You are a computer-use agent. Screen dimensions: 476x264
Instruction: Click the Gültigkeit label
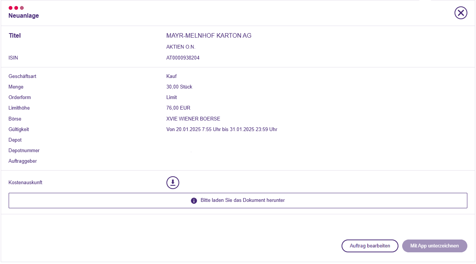18,130
